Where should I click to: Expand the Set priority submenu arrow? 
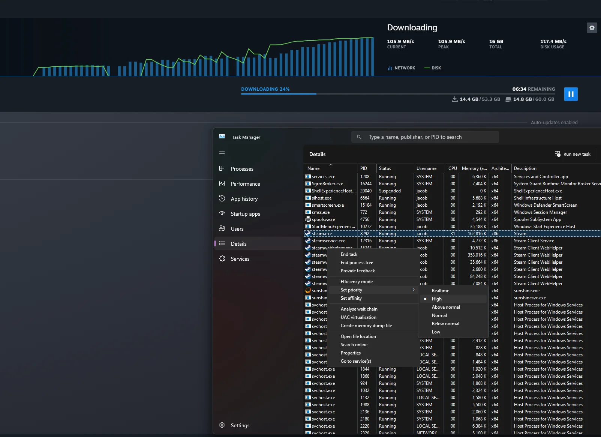(x=414, y=290)
